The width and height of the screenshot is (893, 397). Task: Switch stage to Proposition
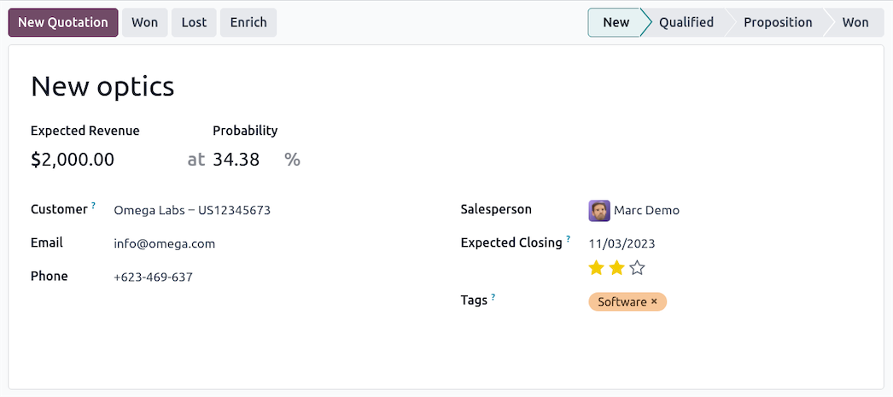777,22
